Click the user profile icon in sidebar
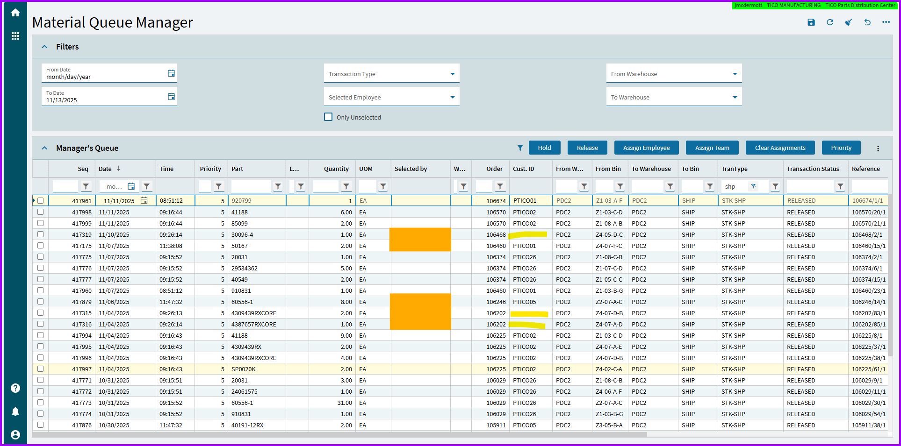The height and width of the screenshot is (446, 901). [15, 435]
